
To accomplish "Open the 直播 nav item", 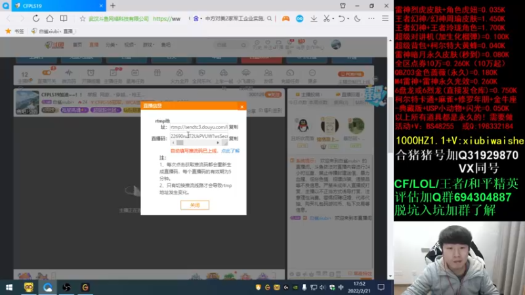I will (x=94, y=45).
